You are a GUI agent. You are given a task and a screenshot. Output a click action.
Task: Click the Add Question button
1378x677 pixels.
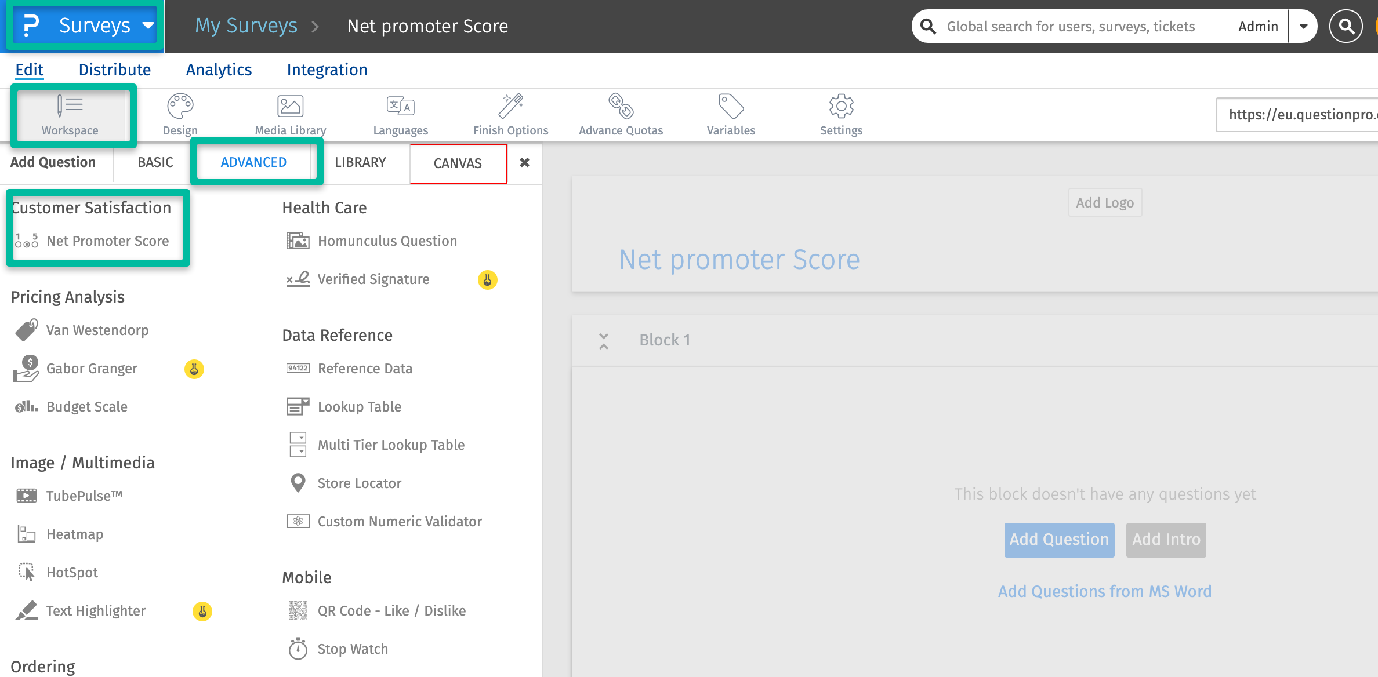1058,539
